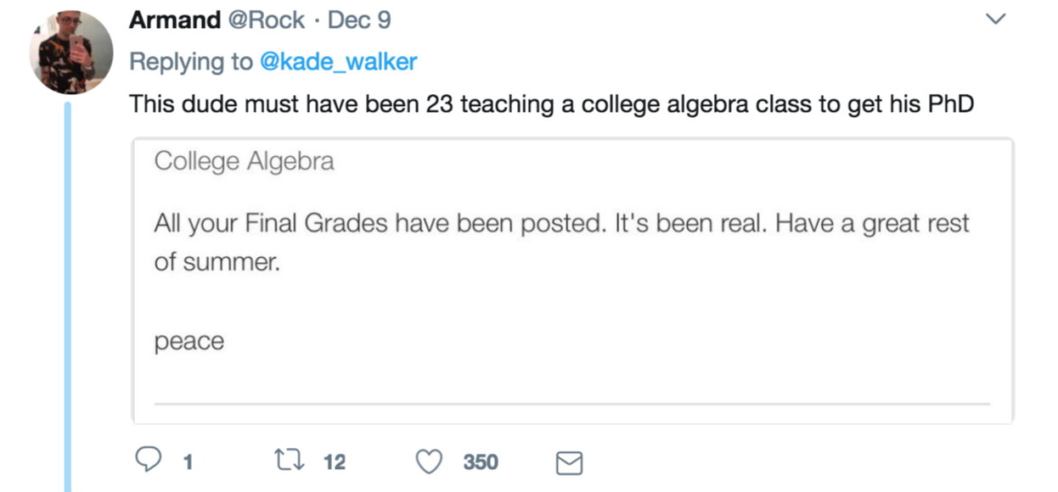1058x492 pixels.
Task: Open the attached Final Grades announcement image
Action: click(x=572, y=280)
